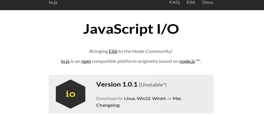View the Changelog

click(108, 105)
